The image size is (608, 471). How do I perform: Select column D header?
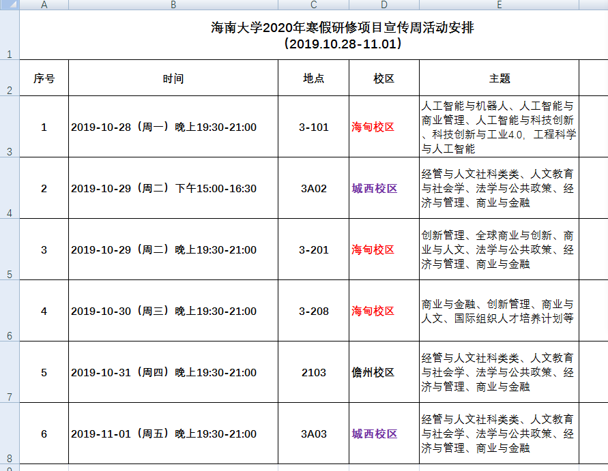(x=384, y=5)
